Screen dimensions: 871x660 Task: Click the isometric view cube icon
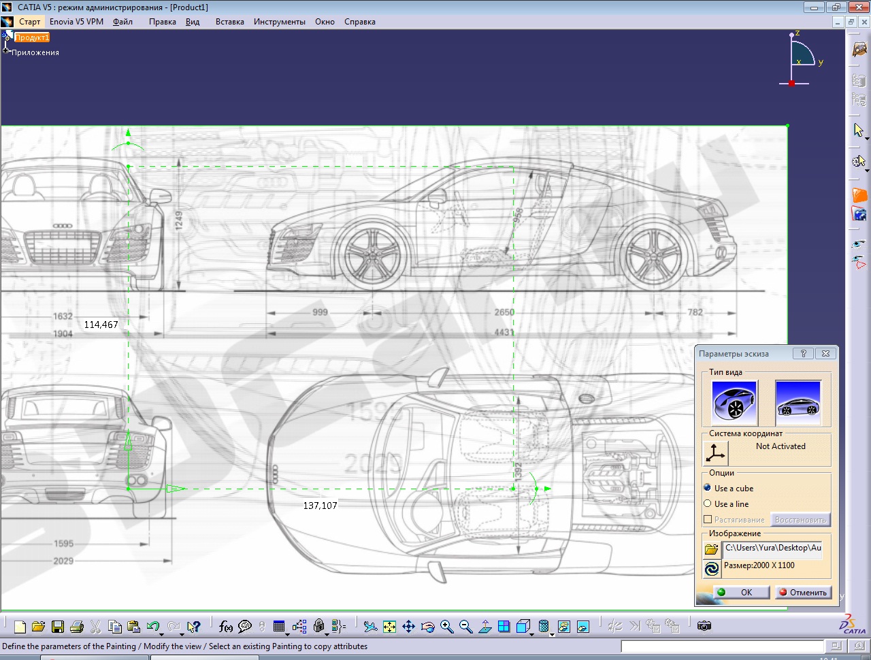(523, 627)
